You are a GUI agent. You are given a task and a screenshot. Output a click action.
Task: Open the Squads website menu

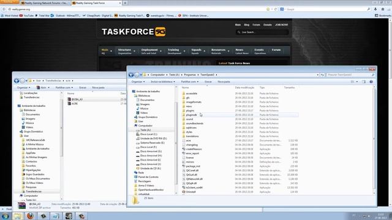(x=198, y=51)
